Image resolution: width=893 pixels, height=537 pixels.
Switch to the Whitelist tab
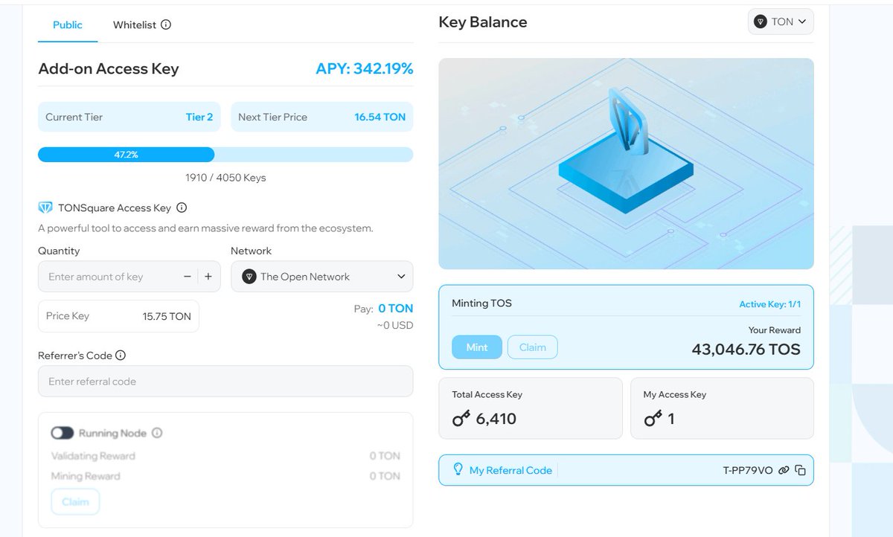[135, 25]
